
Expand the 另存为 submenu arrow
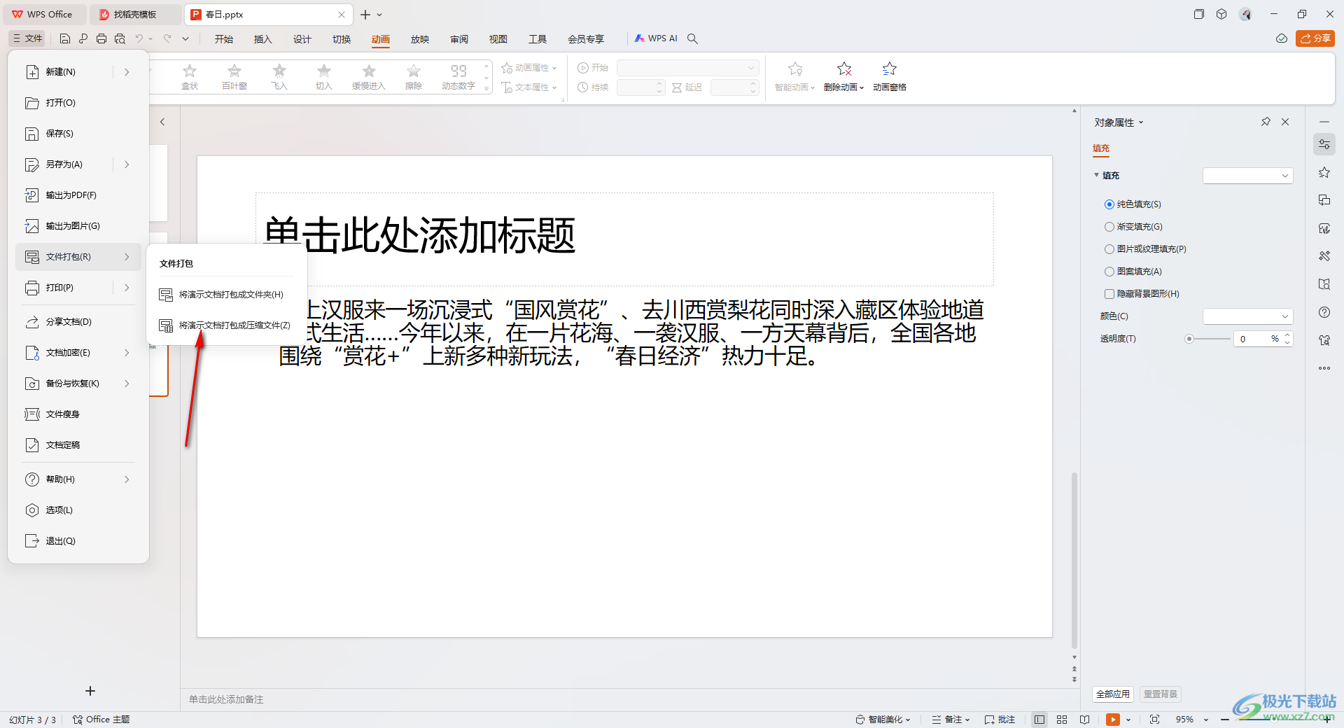(x=127, y=164)
